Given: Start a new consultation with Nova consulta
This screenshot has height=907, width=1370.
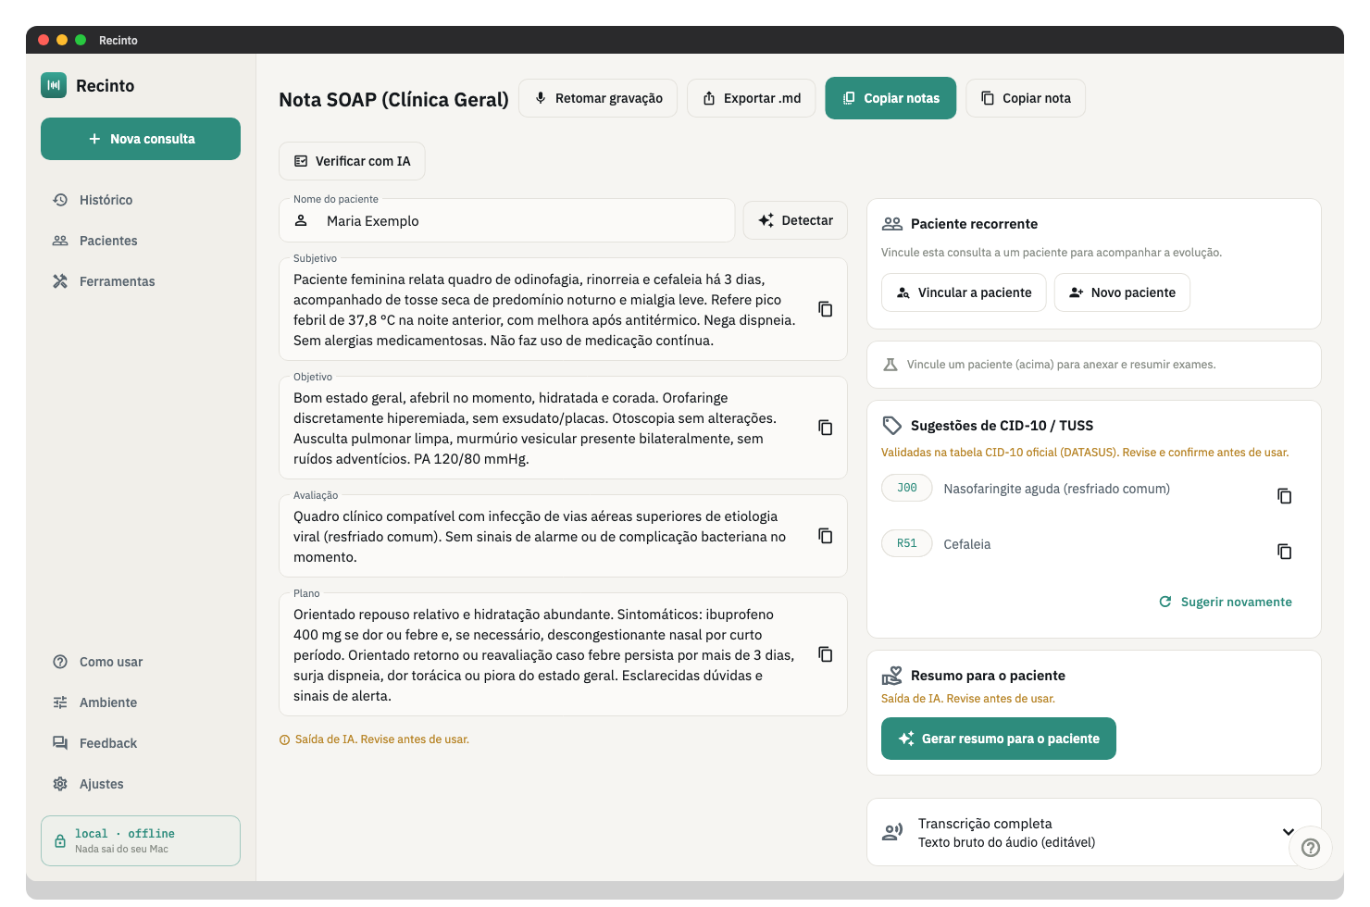Looking at the screenshot, I should (x=141, y=139).
